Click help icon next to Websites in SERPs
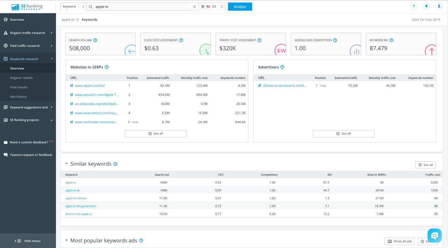The width and height of the screenshot is (448, 248). (107, 67)
